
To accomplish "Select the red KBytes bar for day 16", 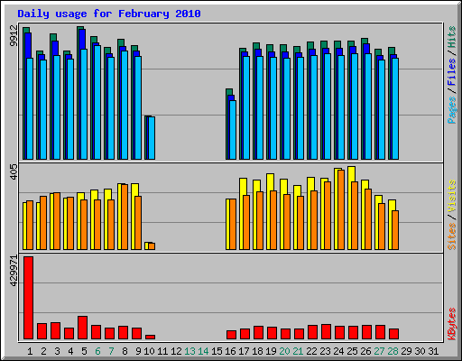I will tap(232, 335).
